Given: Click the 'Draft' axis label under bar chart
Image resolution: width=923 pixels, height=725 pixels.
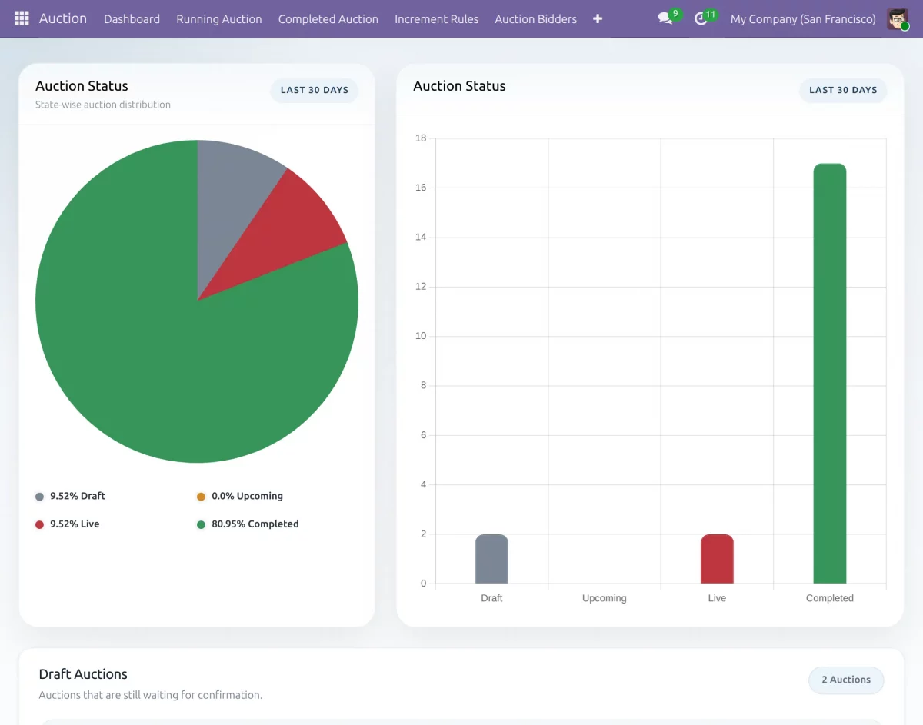Looking at the screenshot, I should pyautogui.click(x=491, y=598).
